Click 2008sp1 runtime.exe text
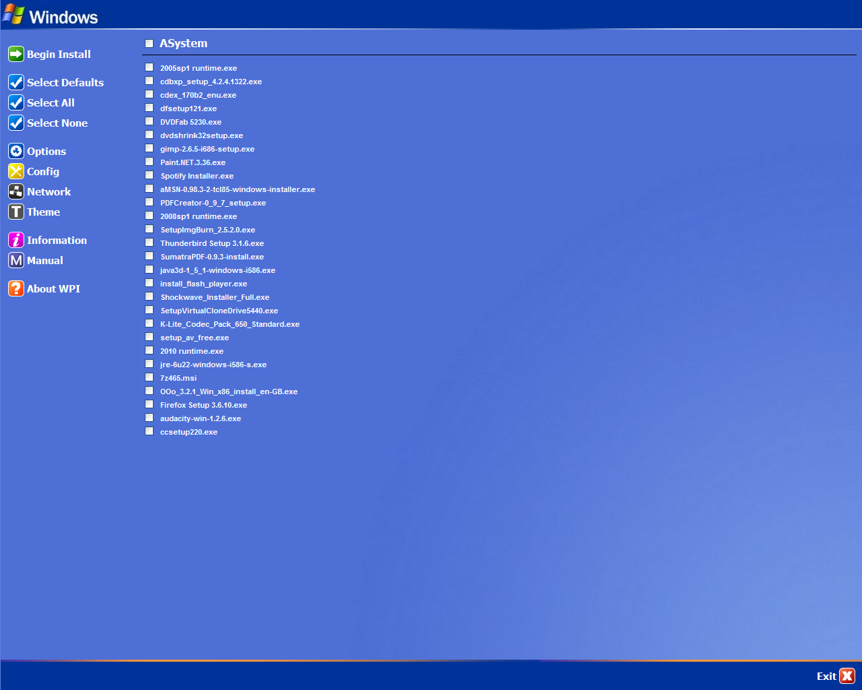This screenshot has width=862, height=690. (x=199, y=216)
